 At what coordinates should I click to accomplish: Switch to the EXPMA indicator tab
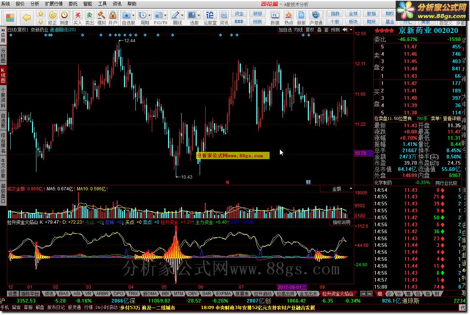[223, 294]
